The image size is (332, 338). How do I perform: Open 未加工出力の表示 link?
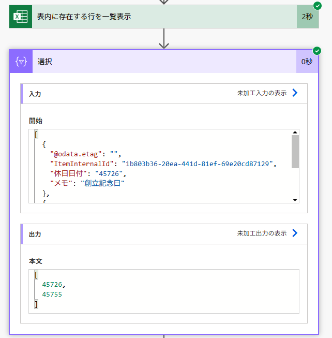click(x=262, y=233)
